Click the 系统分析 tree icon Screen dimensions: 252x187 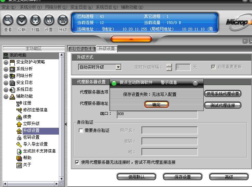(12, 69)
